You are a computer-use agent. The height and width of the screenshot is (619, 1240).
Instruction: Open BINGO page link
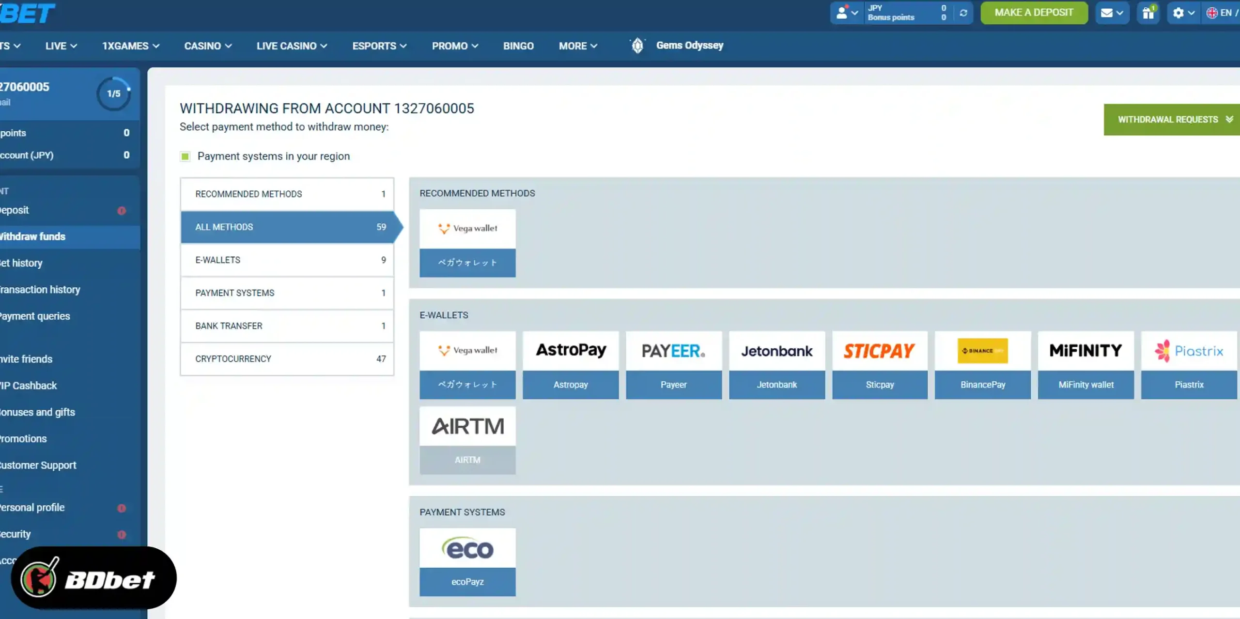(518, 46)
